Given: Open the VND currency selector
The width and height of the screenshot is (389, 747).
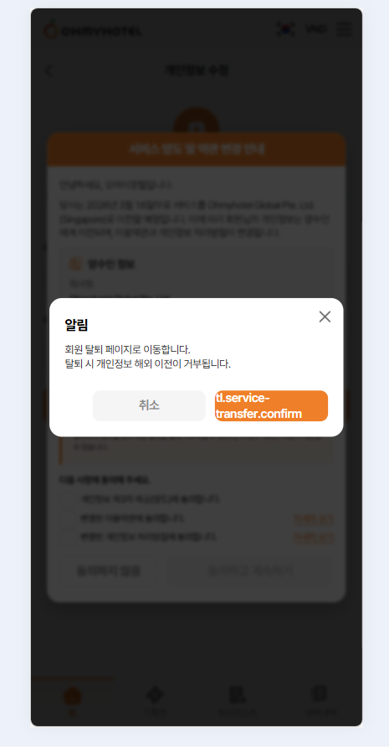Looking at the screenshot, I should [316, 29].
